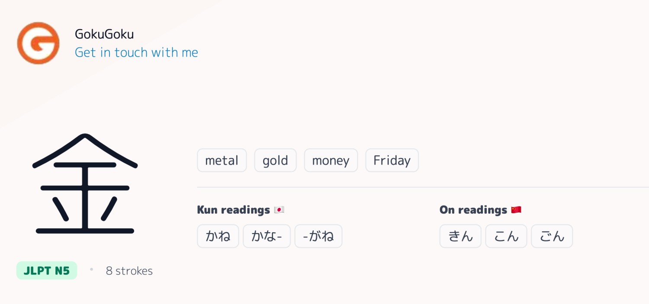Screen dimensions: 649x304
Task: Select the こん on reading chip
Action: tap(506, 236)
